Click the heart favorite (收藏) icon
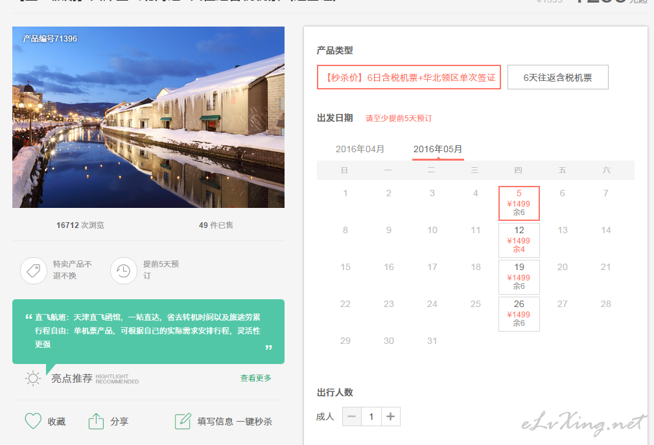654x445 pixels. coord(33,421)
